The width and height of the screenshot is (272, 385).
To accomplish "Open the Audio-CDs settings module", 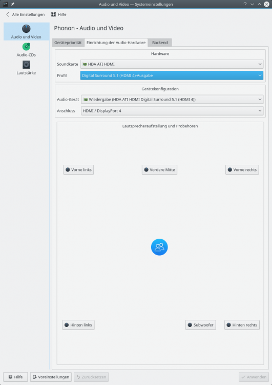I will (26, 50).
